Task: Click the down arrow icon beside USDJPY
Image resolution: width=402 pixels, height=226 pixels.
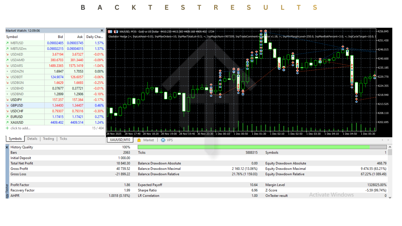Action: point(8,100)
